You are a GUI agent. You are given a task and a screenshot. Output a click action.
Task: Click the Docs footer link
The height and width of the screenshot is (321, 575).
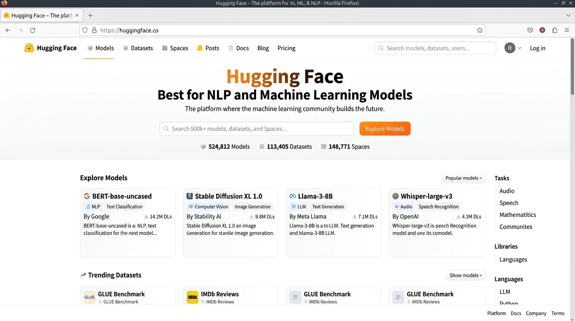[x=516, y=313]
